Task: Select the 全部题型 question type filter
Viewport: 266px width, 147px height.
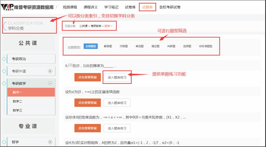Action: click(91, 46)
